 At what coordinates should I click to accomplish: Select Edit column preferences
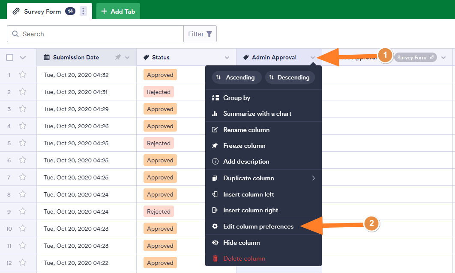(258, 226)
